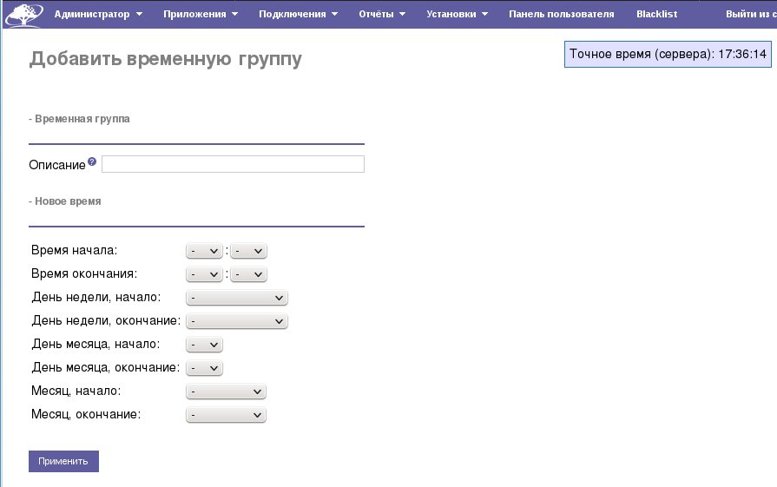Screen dimensions: 777x487
Task: Open the Blacklist page
Action: (x=656, y=14)
